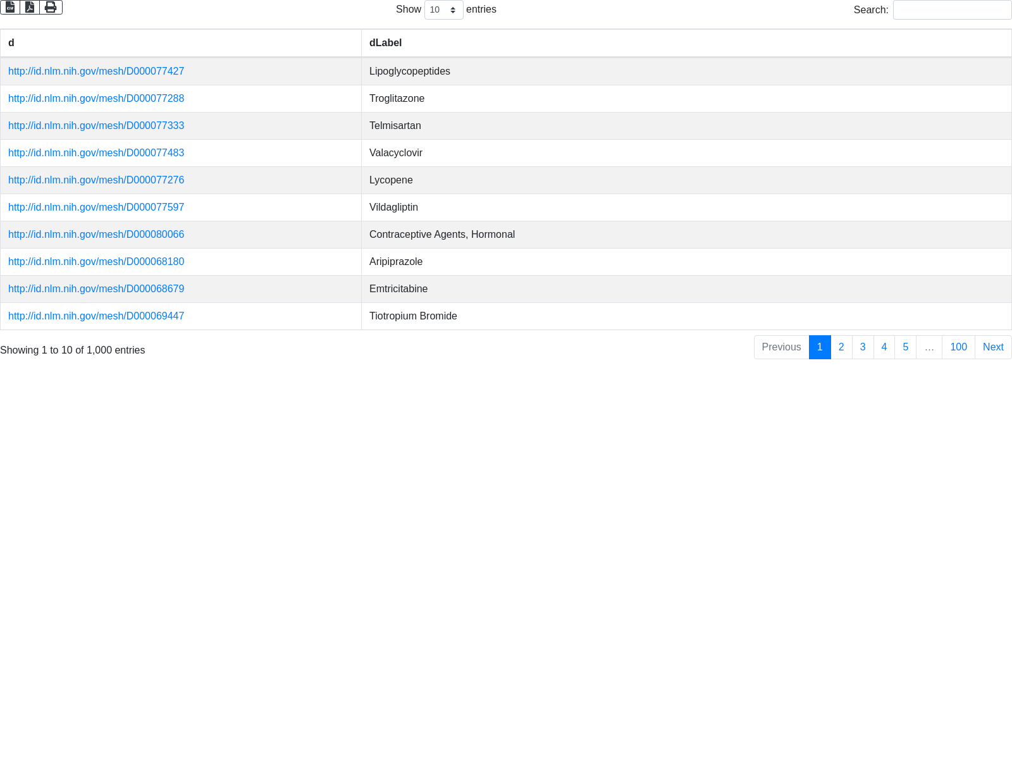This screenshot has width=1012, height=759.
Task: Navigate to page 5 of entries
Action: coord(905,347)
